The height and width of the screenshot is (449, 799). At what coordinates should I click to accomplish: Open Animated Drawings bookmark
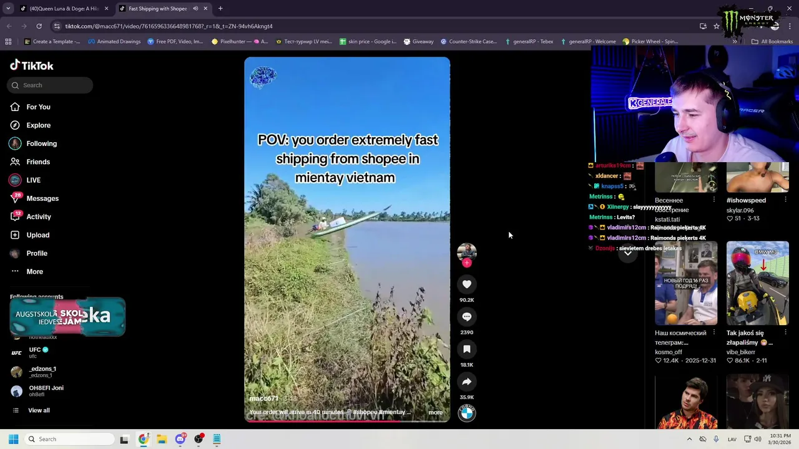[x=114, y=42]
